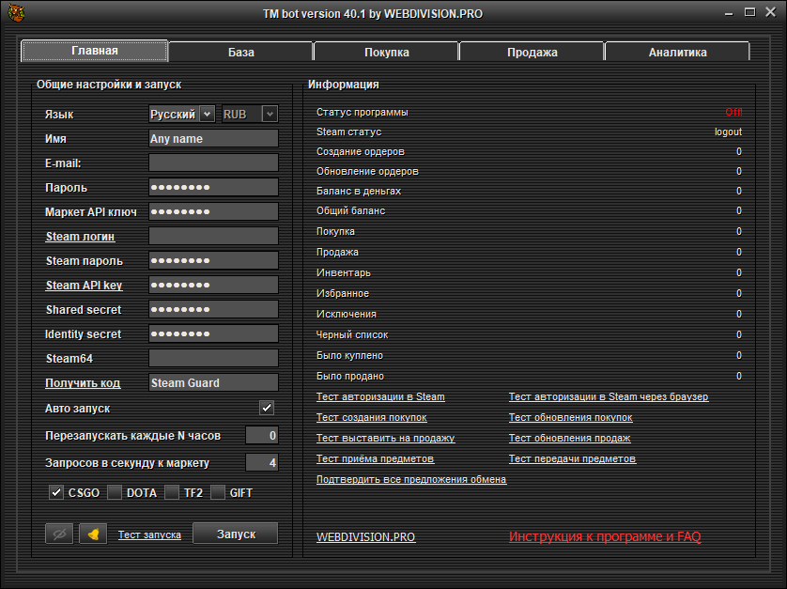Focus the E-mail input field
Viewport: 787px width, 589px height.
point(213,163)
